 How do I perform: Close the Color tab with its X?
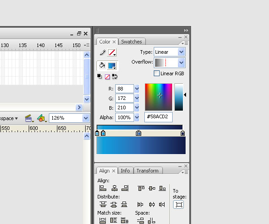114,42
